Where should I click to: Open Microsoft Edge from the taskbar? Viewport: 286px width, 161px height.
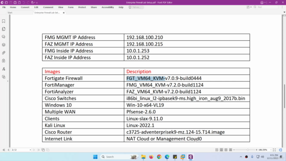[x=167, y=157]
